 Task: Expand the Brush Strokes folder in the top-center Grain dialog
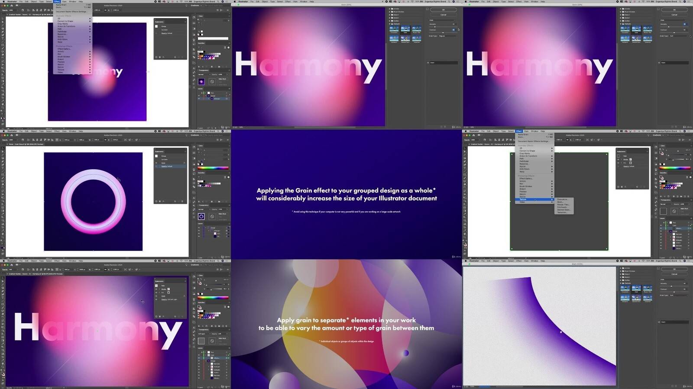[x=389, y=12]
